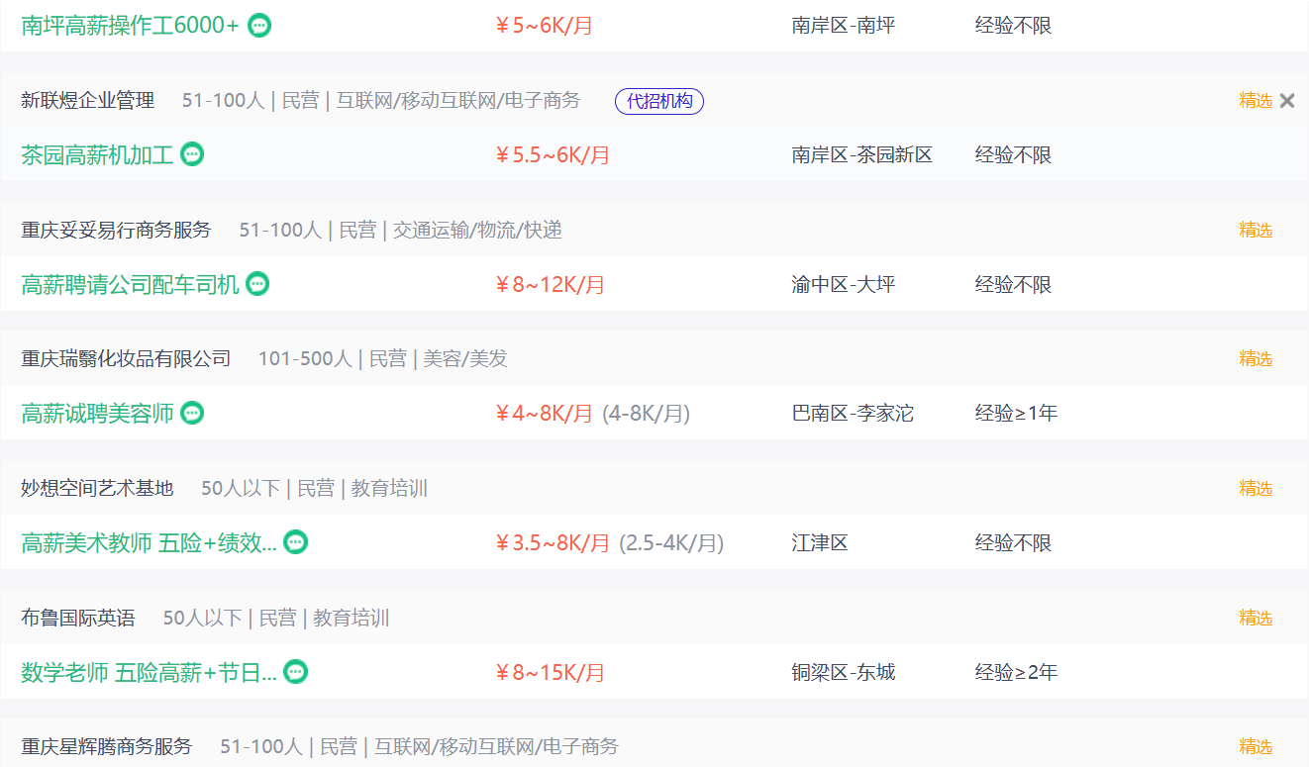Click 重庆星辉腾商务服务 company name

[x=107, y=746]
